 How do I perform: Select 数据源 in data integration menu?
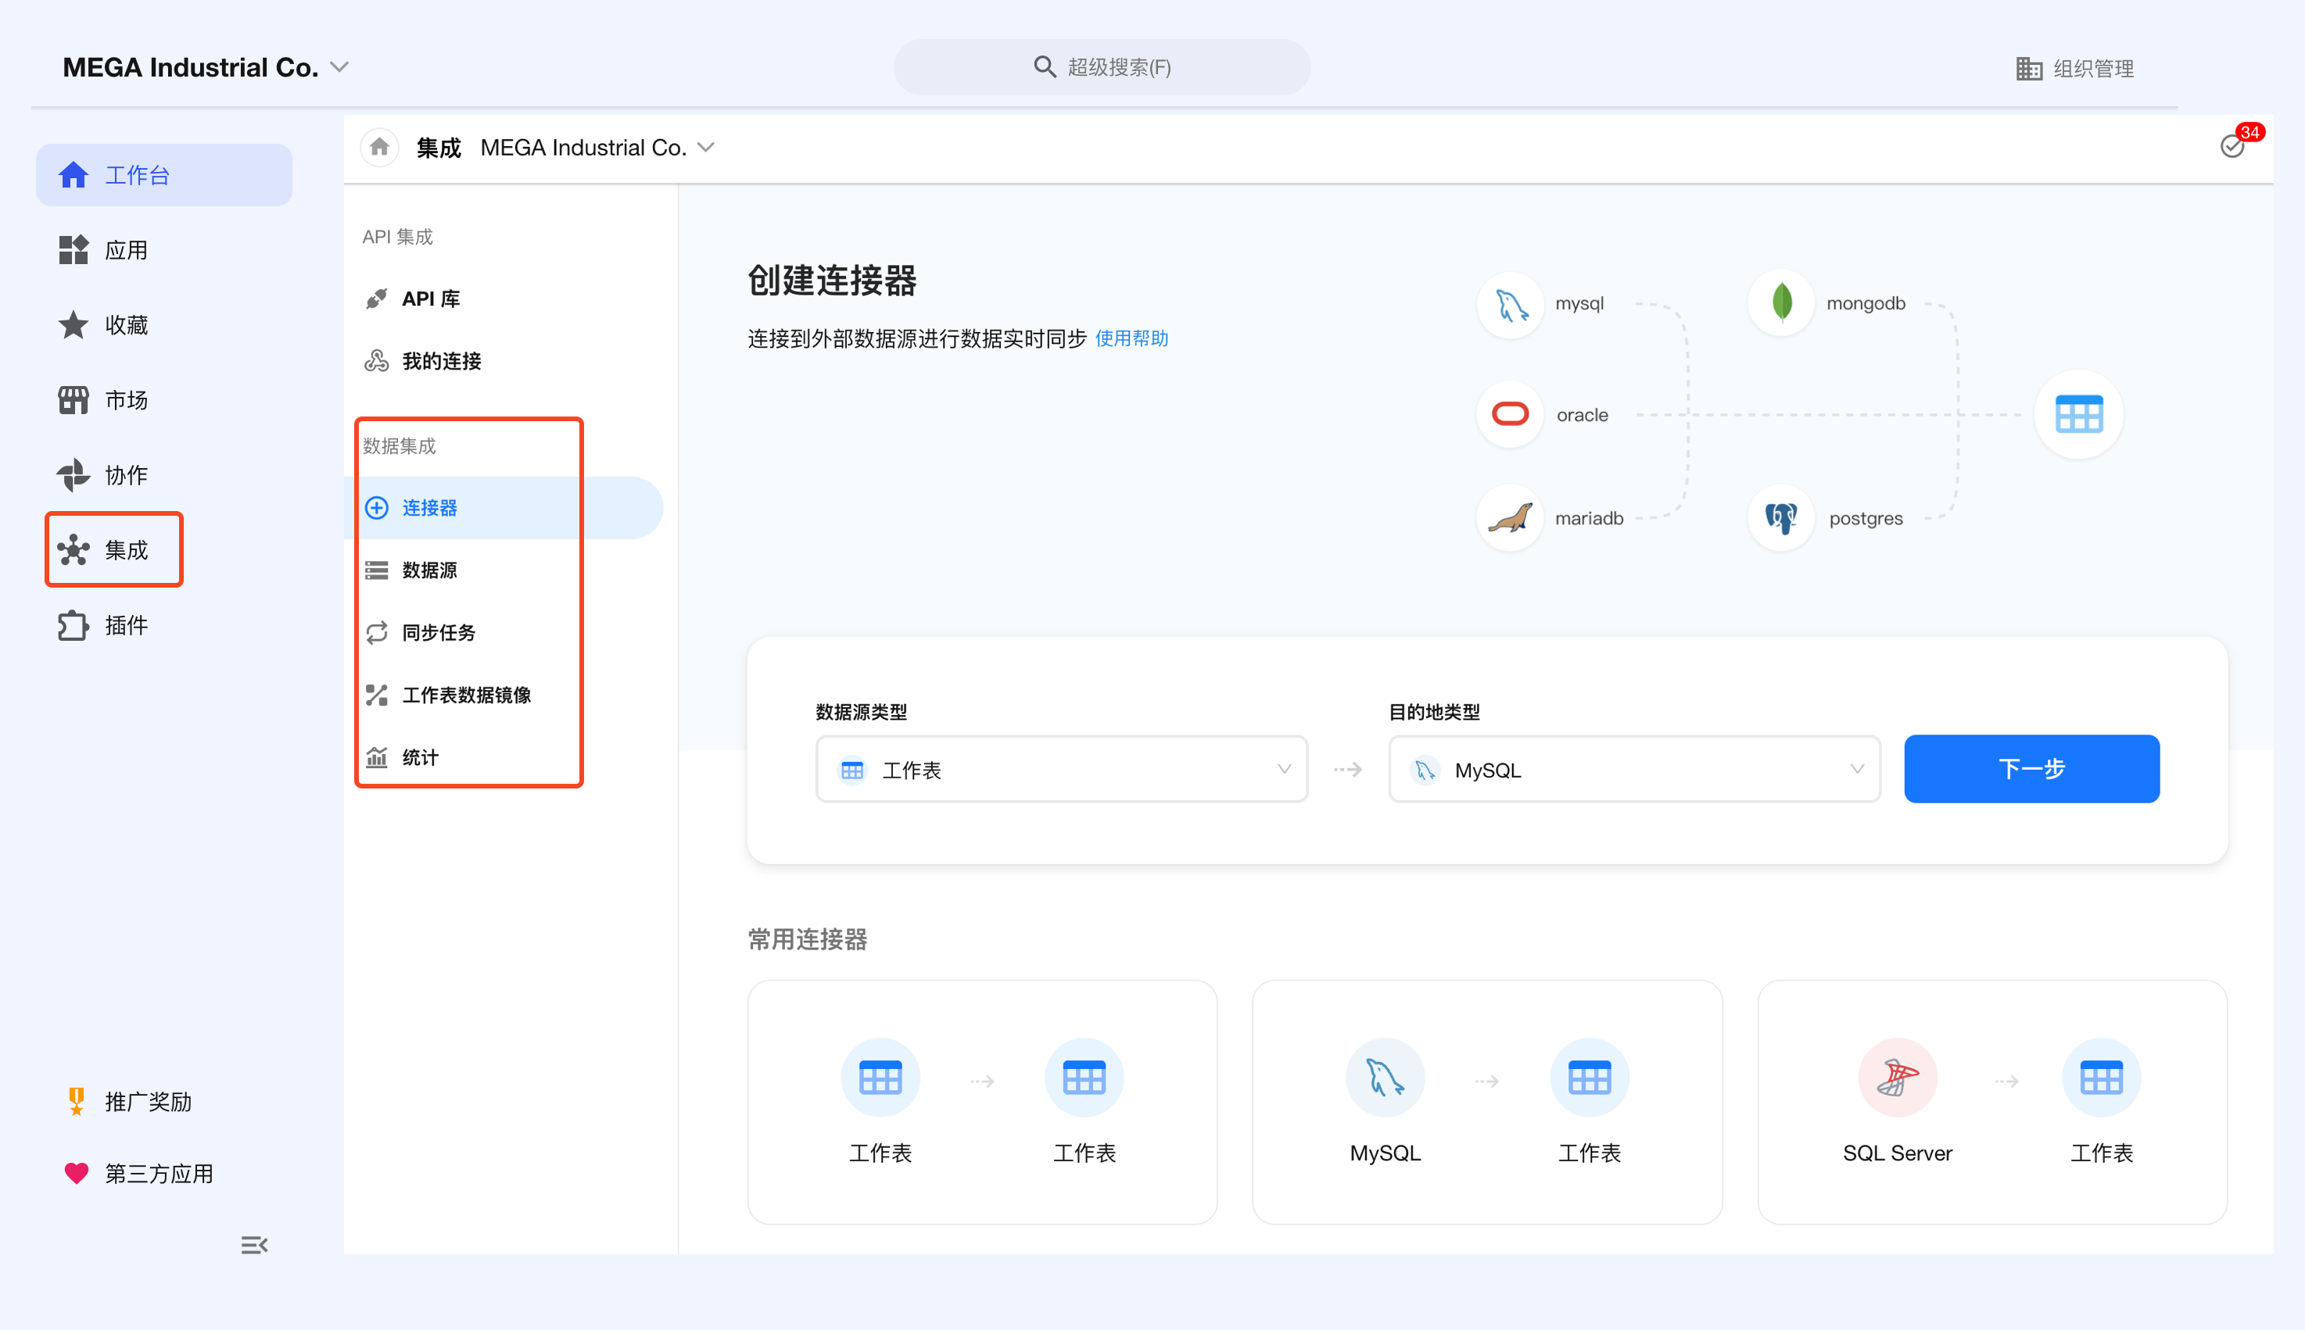429,570
